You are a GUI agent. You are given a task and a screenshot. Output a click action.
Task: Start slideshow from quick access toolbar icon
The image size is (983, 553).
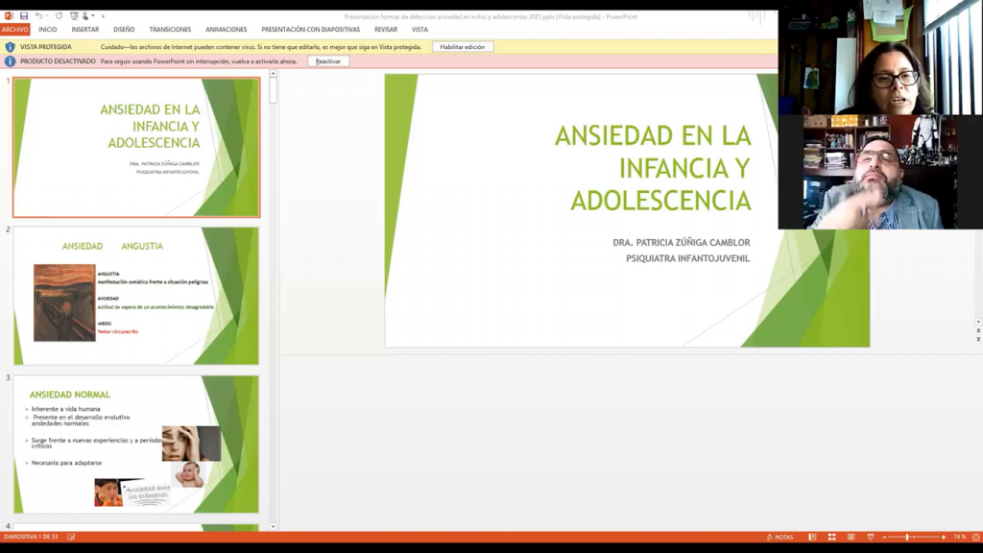pos(74,16)
